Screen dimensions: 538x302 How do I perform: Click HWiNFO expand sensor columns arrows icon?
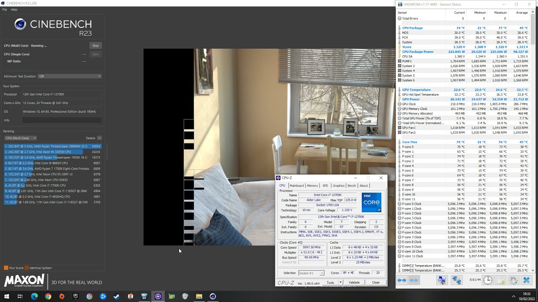pos(402,280)
